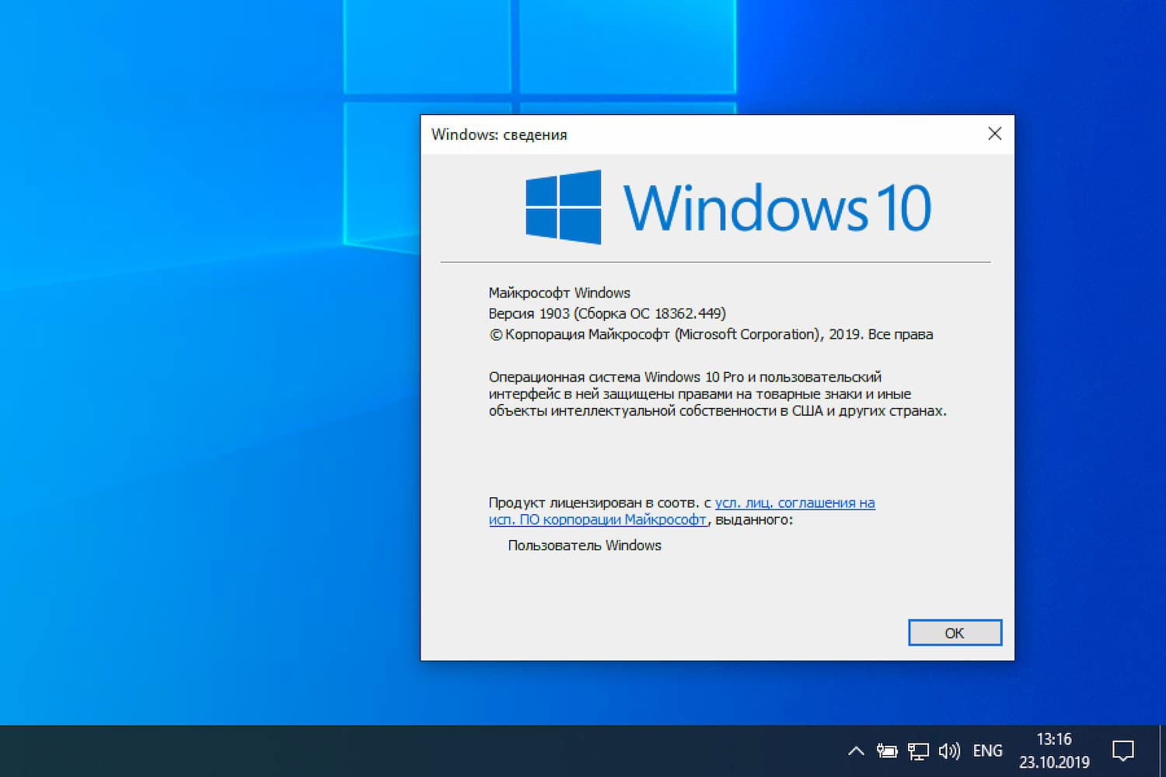This screenshot has width=1166, height=777.
Task: Click the Windows flag glyph beside the logo text
Action: pos(563,206)
